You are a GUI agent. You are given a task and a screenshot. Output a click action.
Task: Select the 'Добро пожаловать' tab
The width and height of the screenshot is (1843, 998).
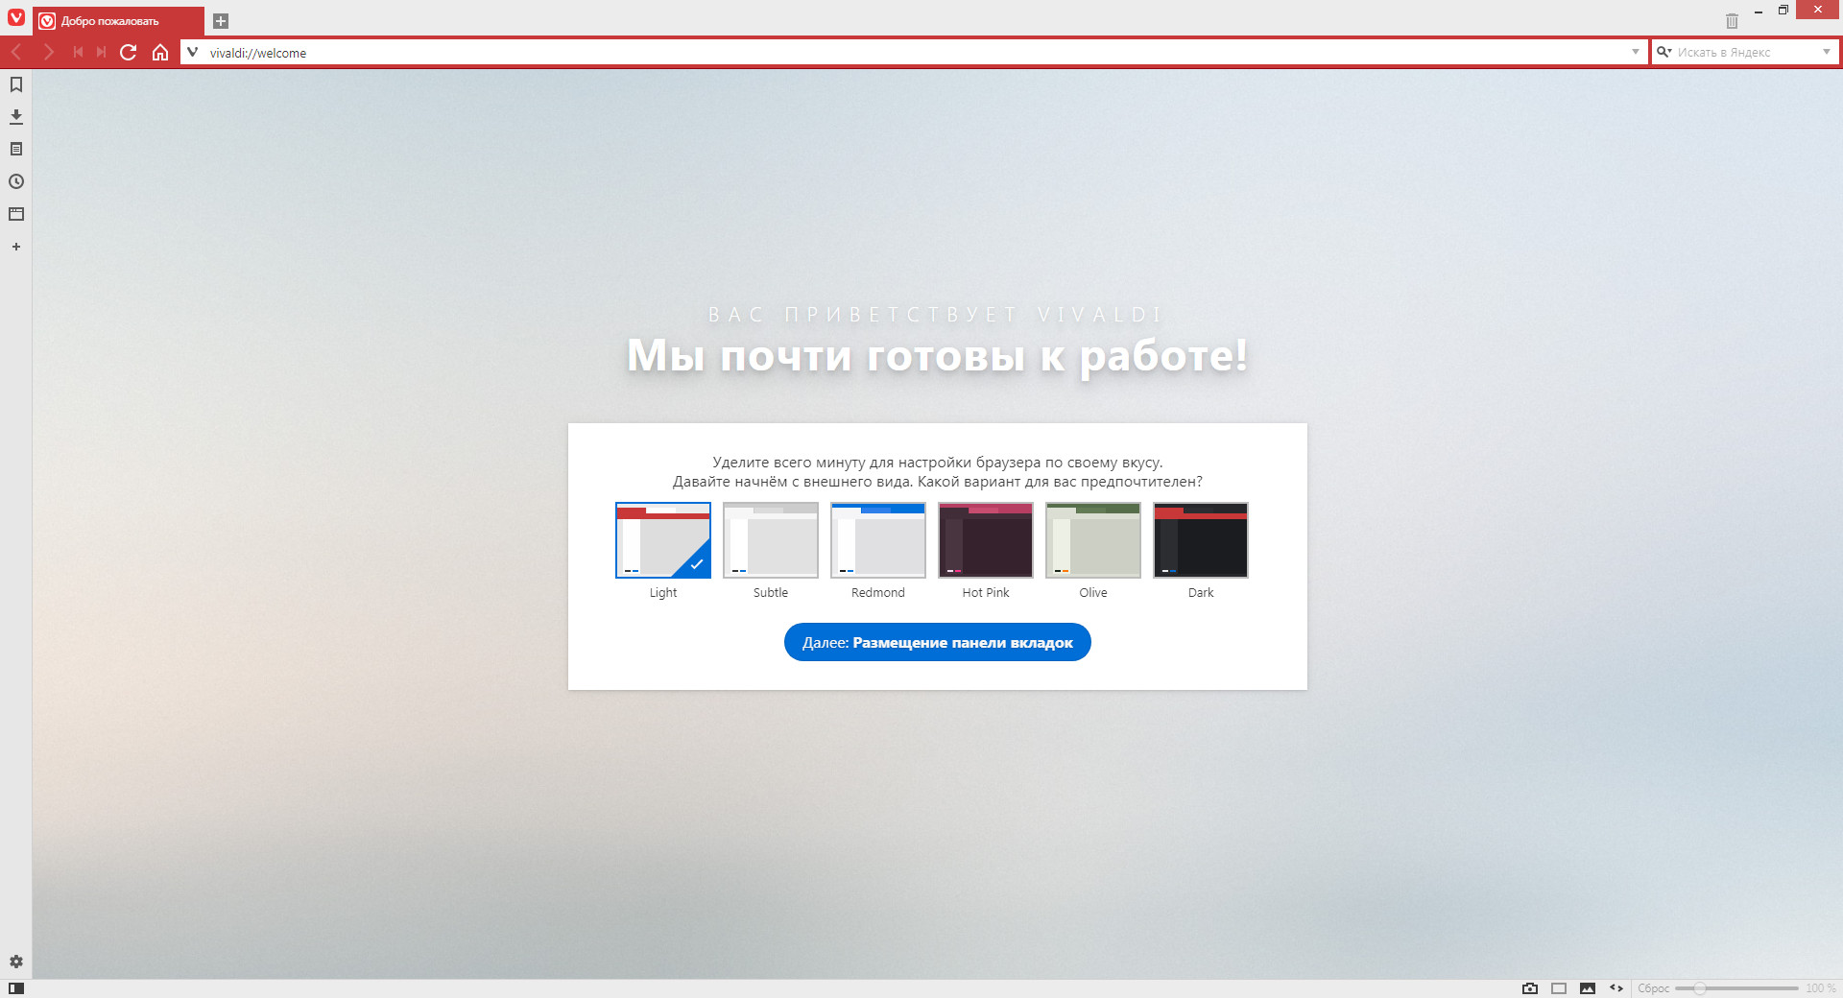pyautogui.click(x=119, y=21)
